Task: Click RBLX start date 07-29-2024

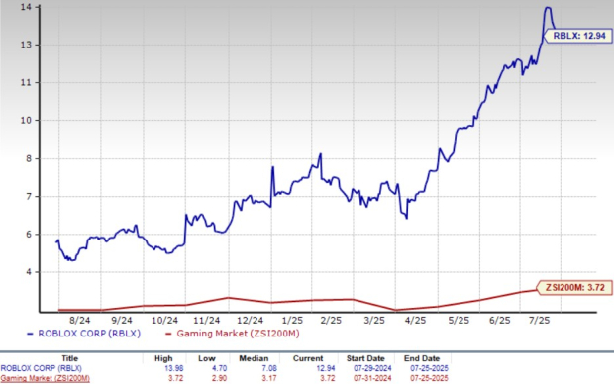Action: (372, 368)
